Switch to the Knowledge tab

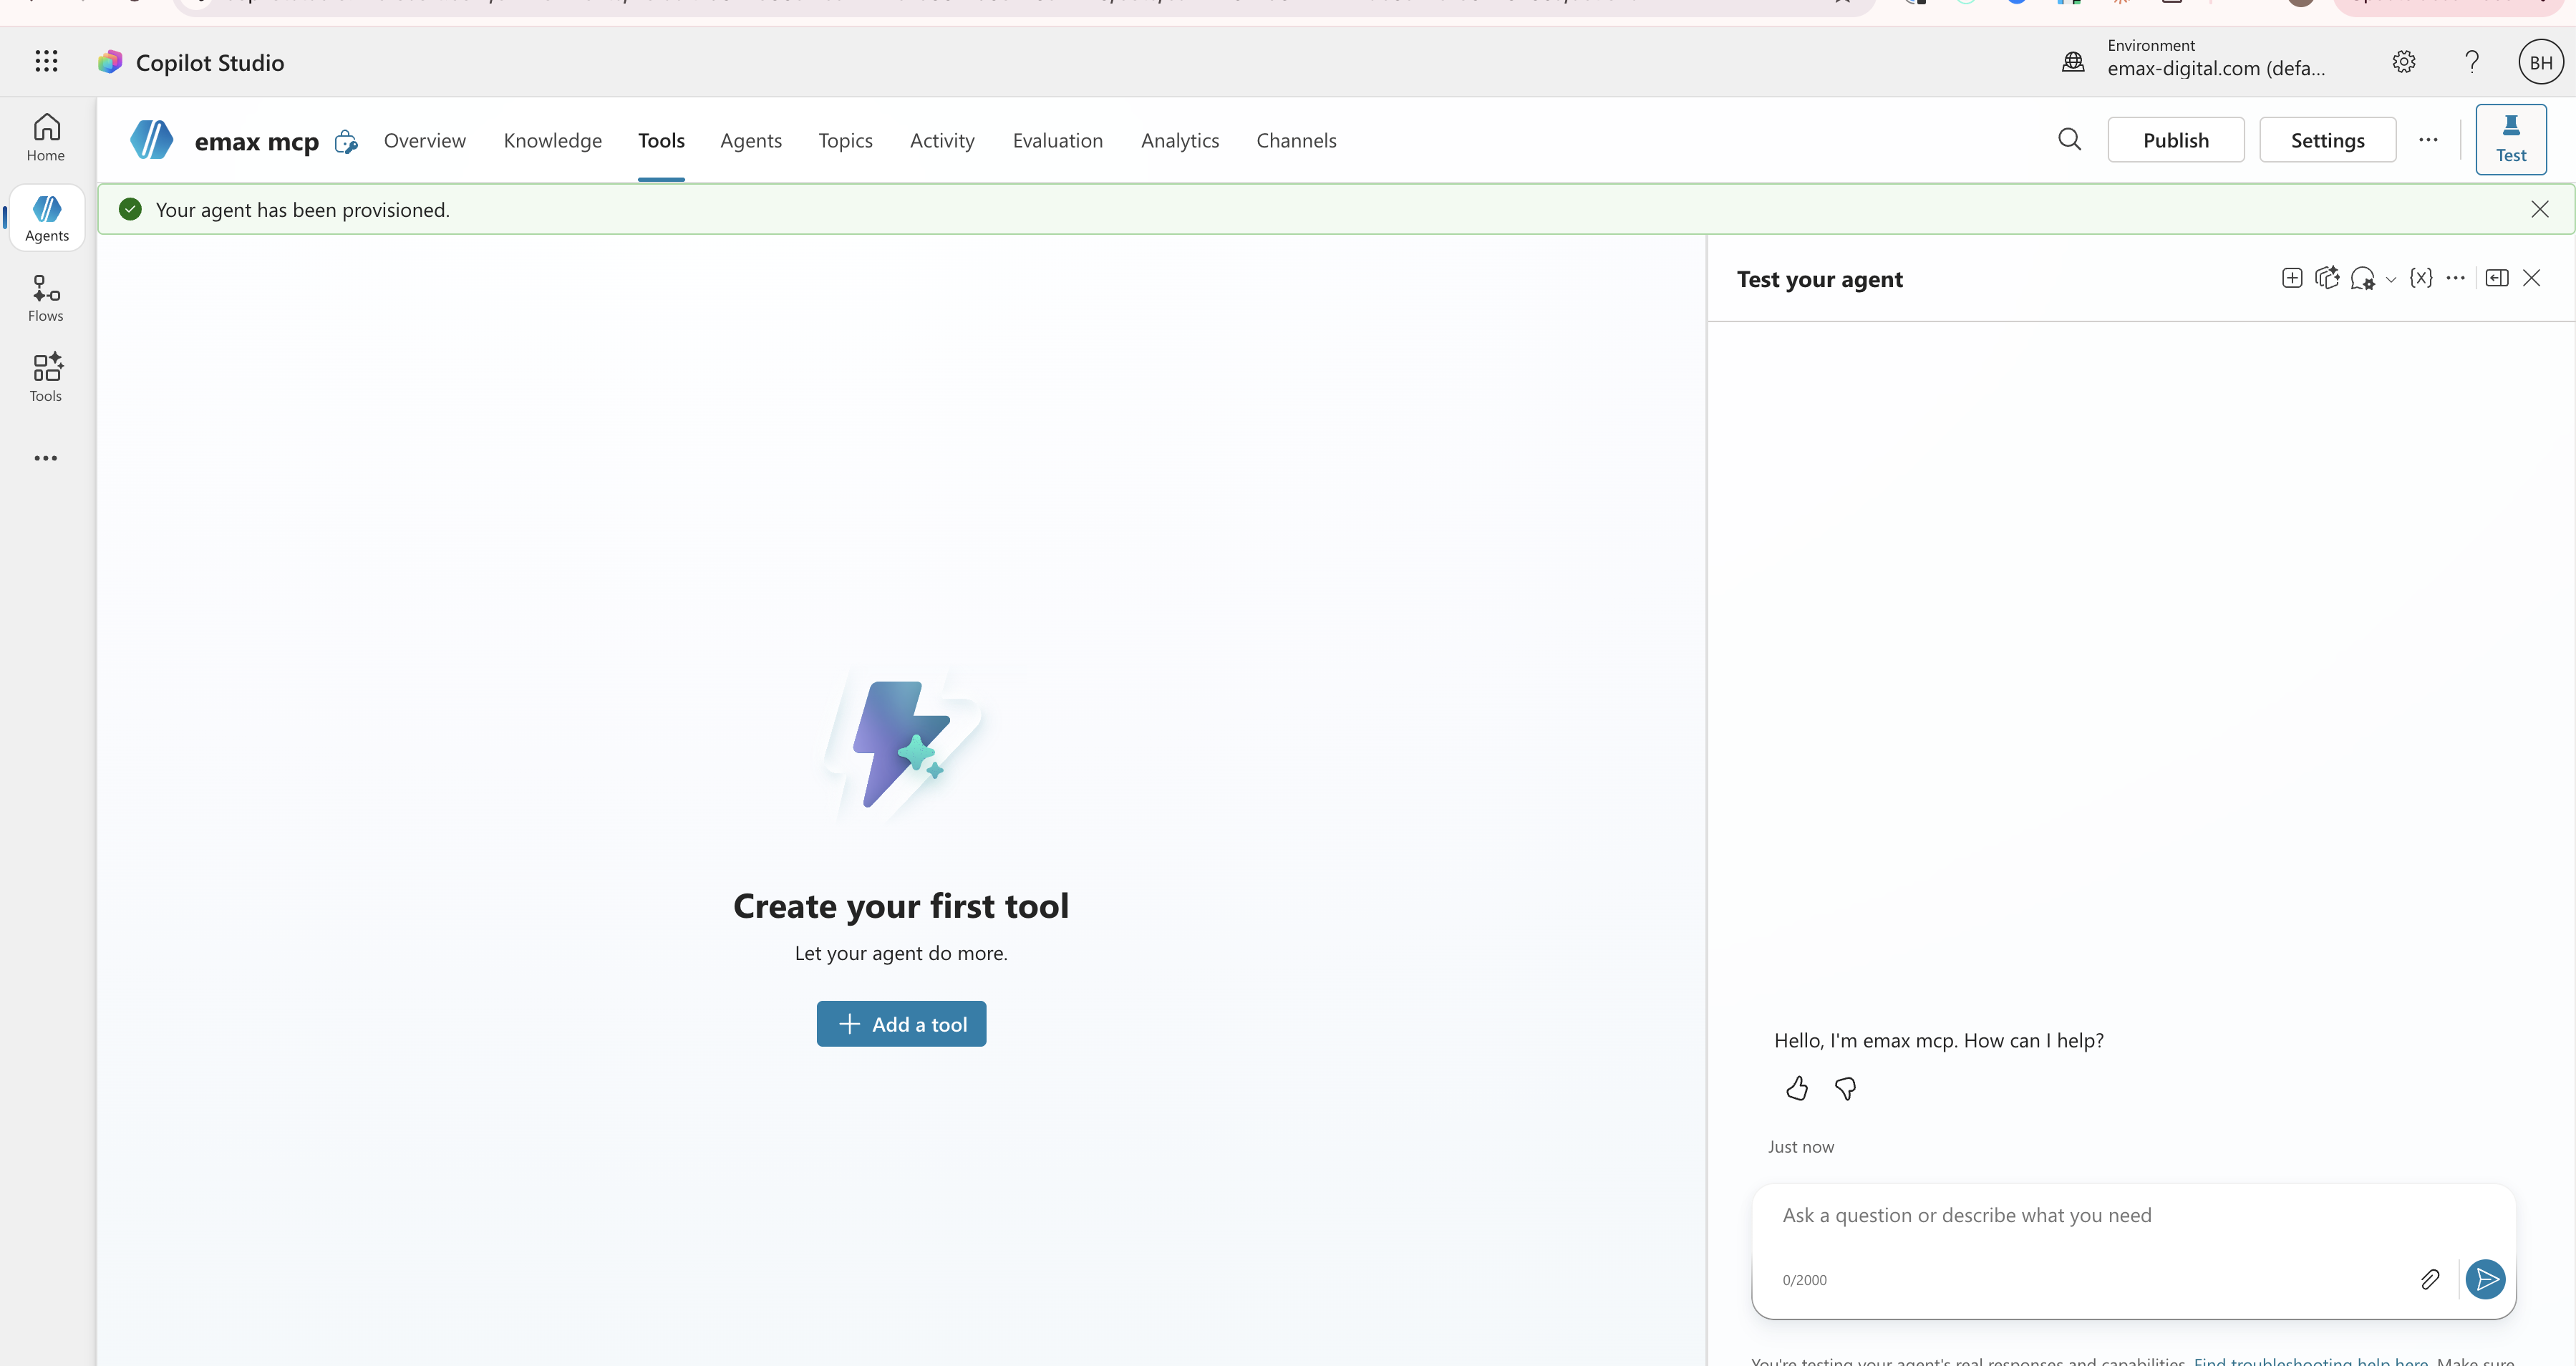coord(553,141)
